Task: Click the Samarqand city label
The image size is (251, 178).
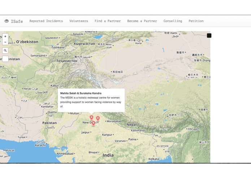Action: point(38,55)
